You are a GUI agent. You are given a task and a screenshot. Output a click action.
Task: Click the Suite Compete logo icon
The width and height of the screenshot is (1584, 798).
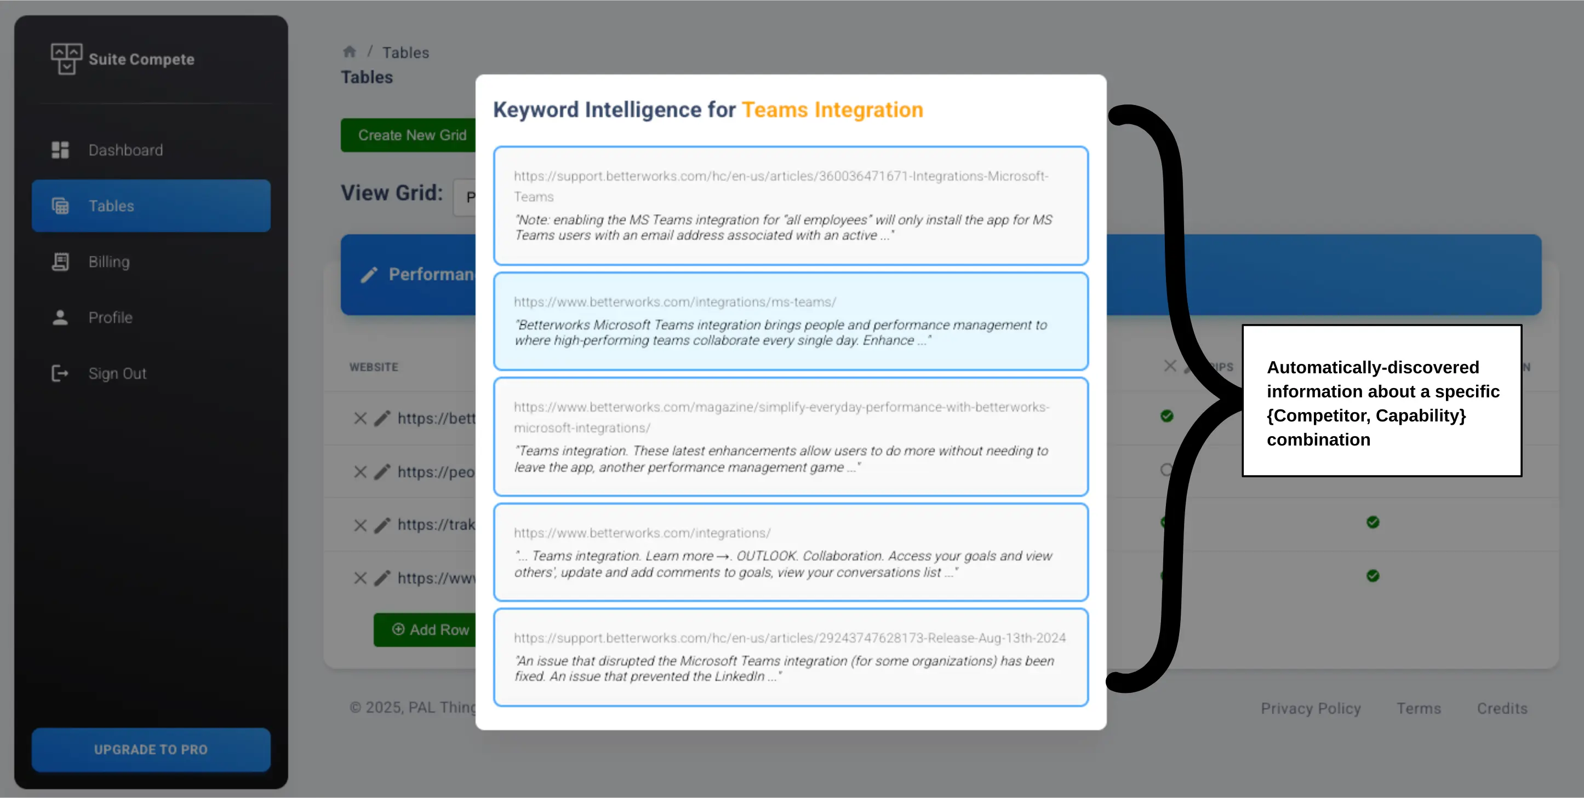click(66, 59)
